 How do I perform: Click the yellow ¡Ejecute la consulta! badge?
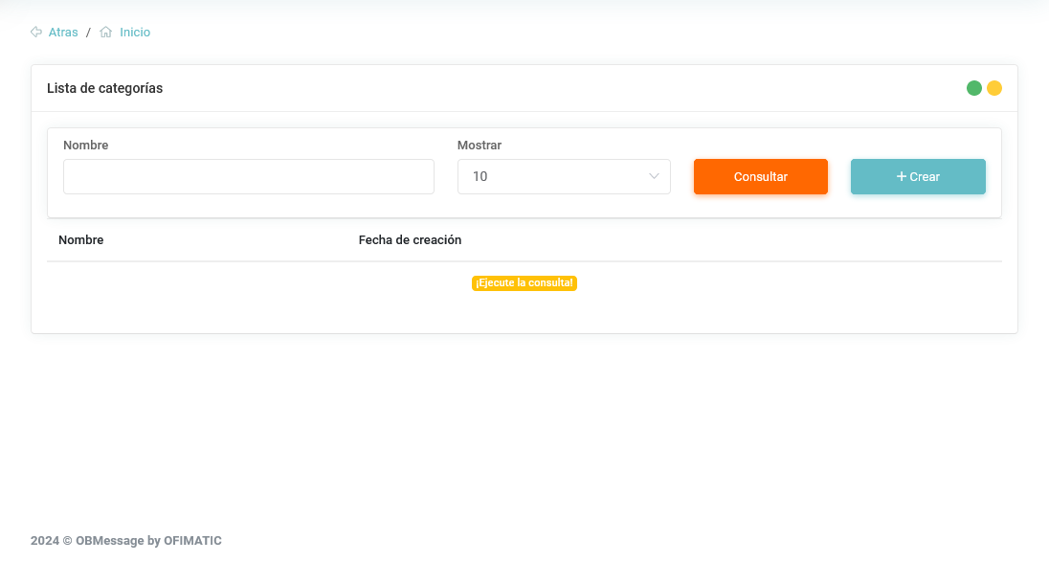(x=524, y=283)
